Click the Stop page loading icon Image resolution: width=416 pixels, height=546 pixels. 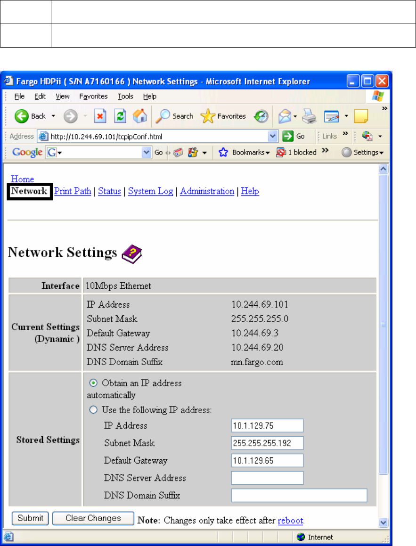(100, 116)
